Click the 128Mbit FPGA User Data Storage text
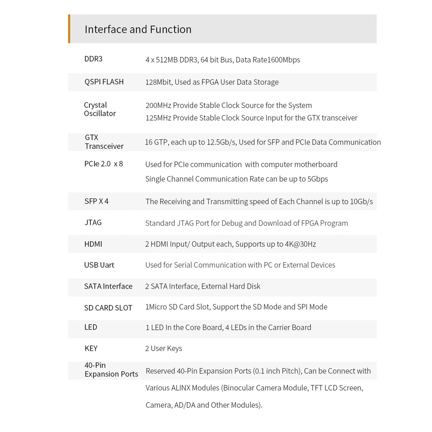The image size is (432, 432). (212, 82)
